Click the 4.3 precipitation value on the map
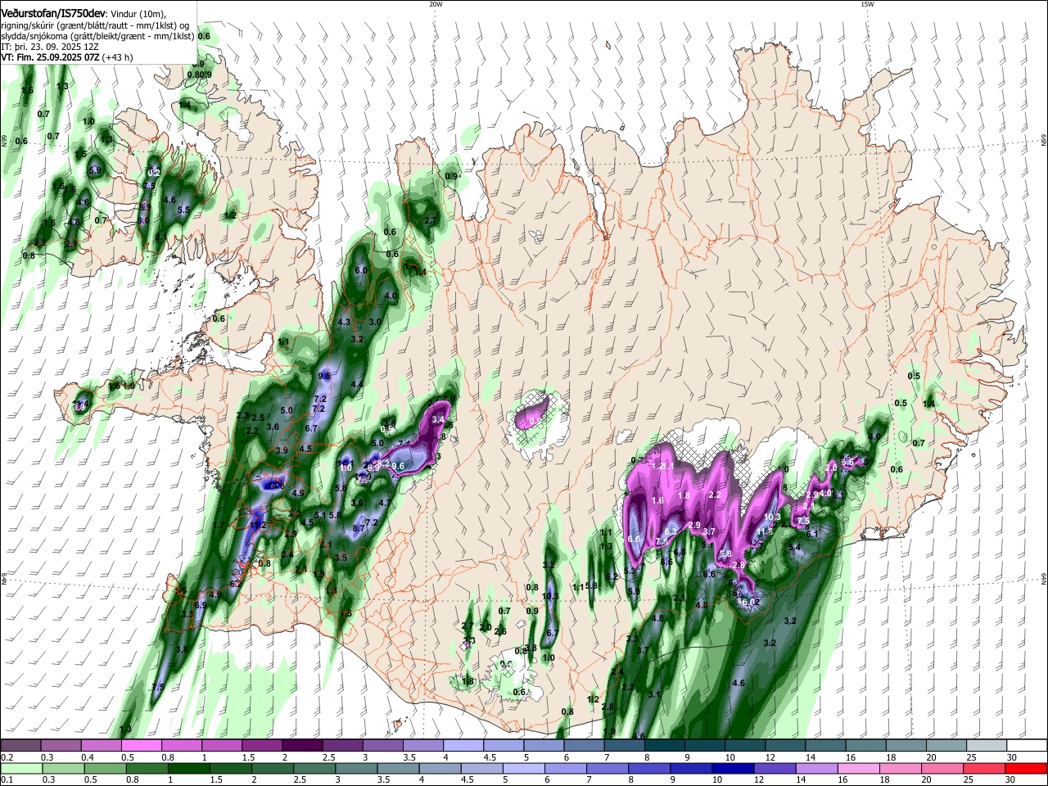The height and width of the screenshot is (786, 1048). tap(344, 323)
